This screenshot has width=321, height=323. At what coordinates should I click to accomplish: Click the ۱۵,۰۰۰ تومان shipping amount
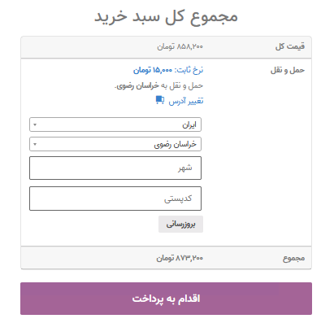point(153,70)
